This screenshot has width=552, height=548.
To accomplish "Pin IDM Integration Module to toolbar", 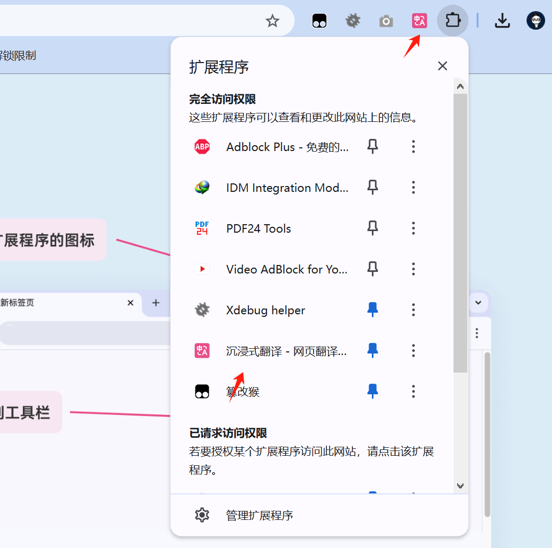I will pyautogui.click(x=372, y=188).
